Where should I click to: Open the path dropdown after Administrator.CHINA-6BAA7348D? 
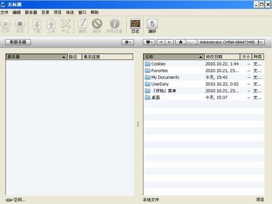pyautogui.click(x=261, y=42)
